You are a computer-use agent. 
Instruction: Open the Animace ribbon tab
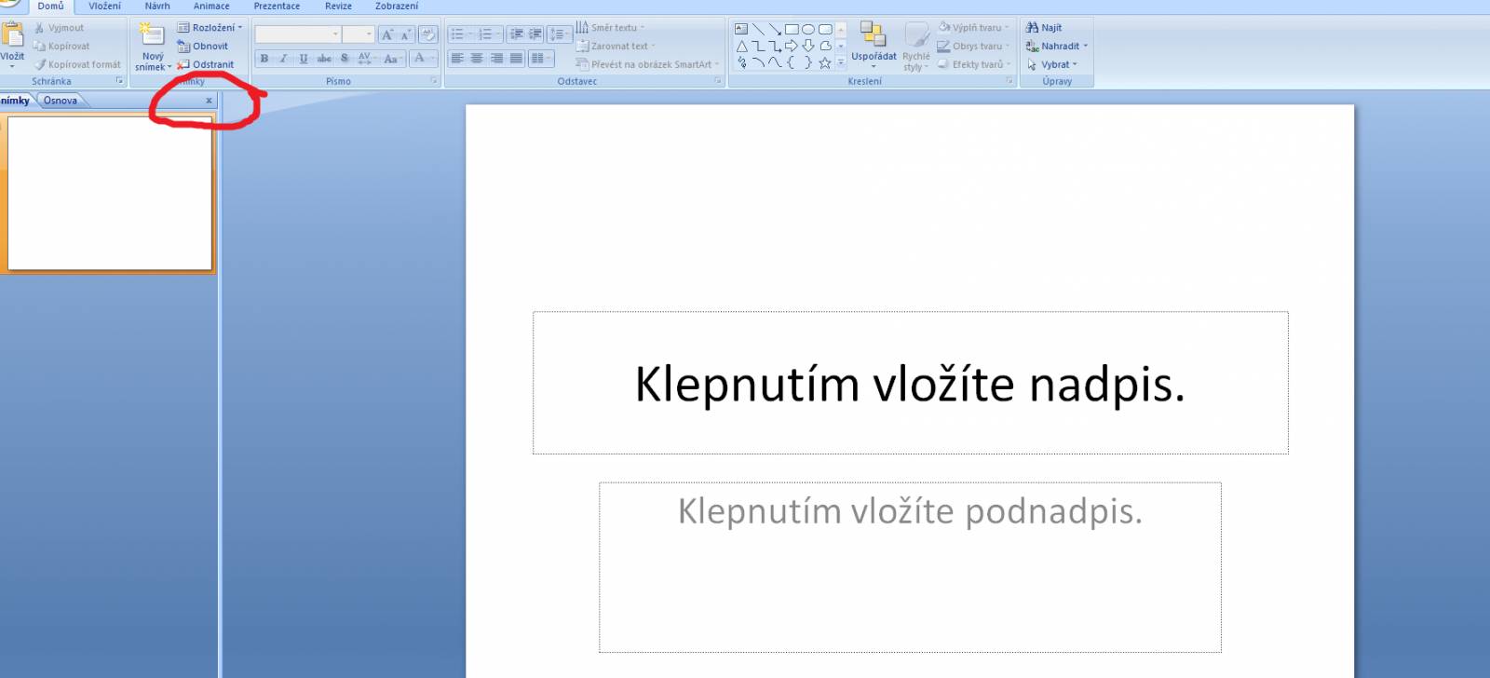point(211,7)
